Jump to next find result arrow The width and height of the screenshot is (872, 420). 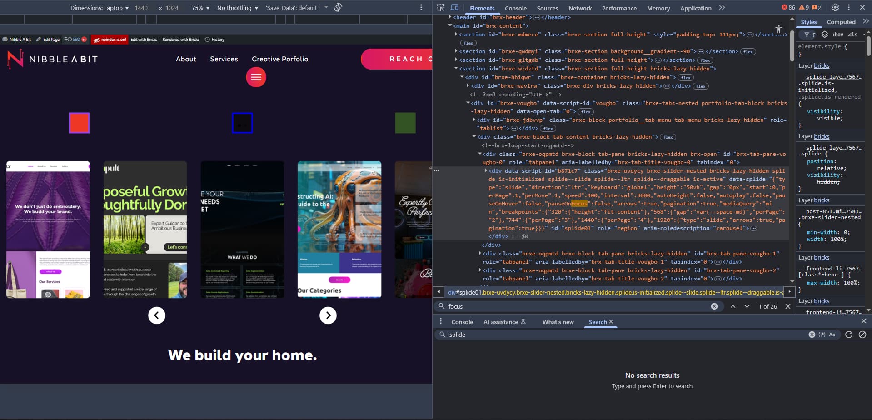coord(747,306)
